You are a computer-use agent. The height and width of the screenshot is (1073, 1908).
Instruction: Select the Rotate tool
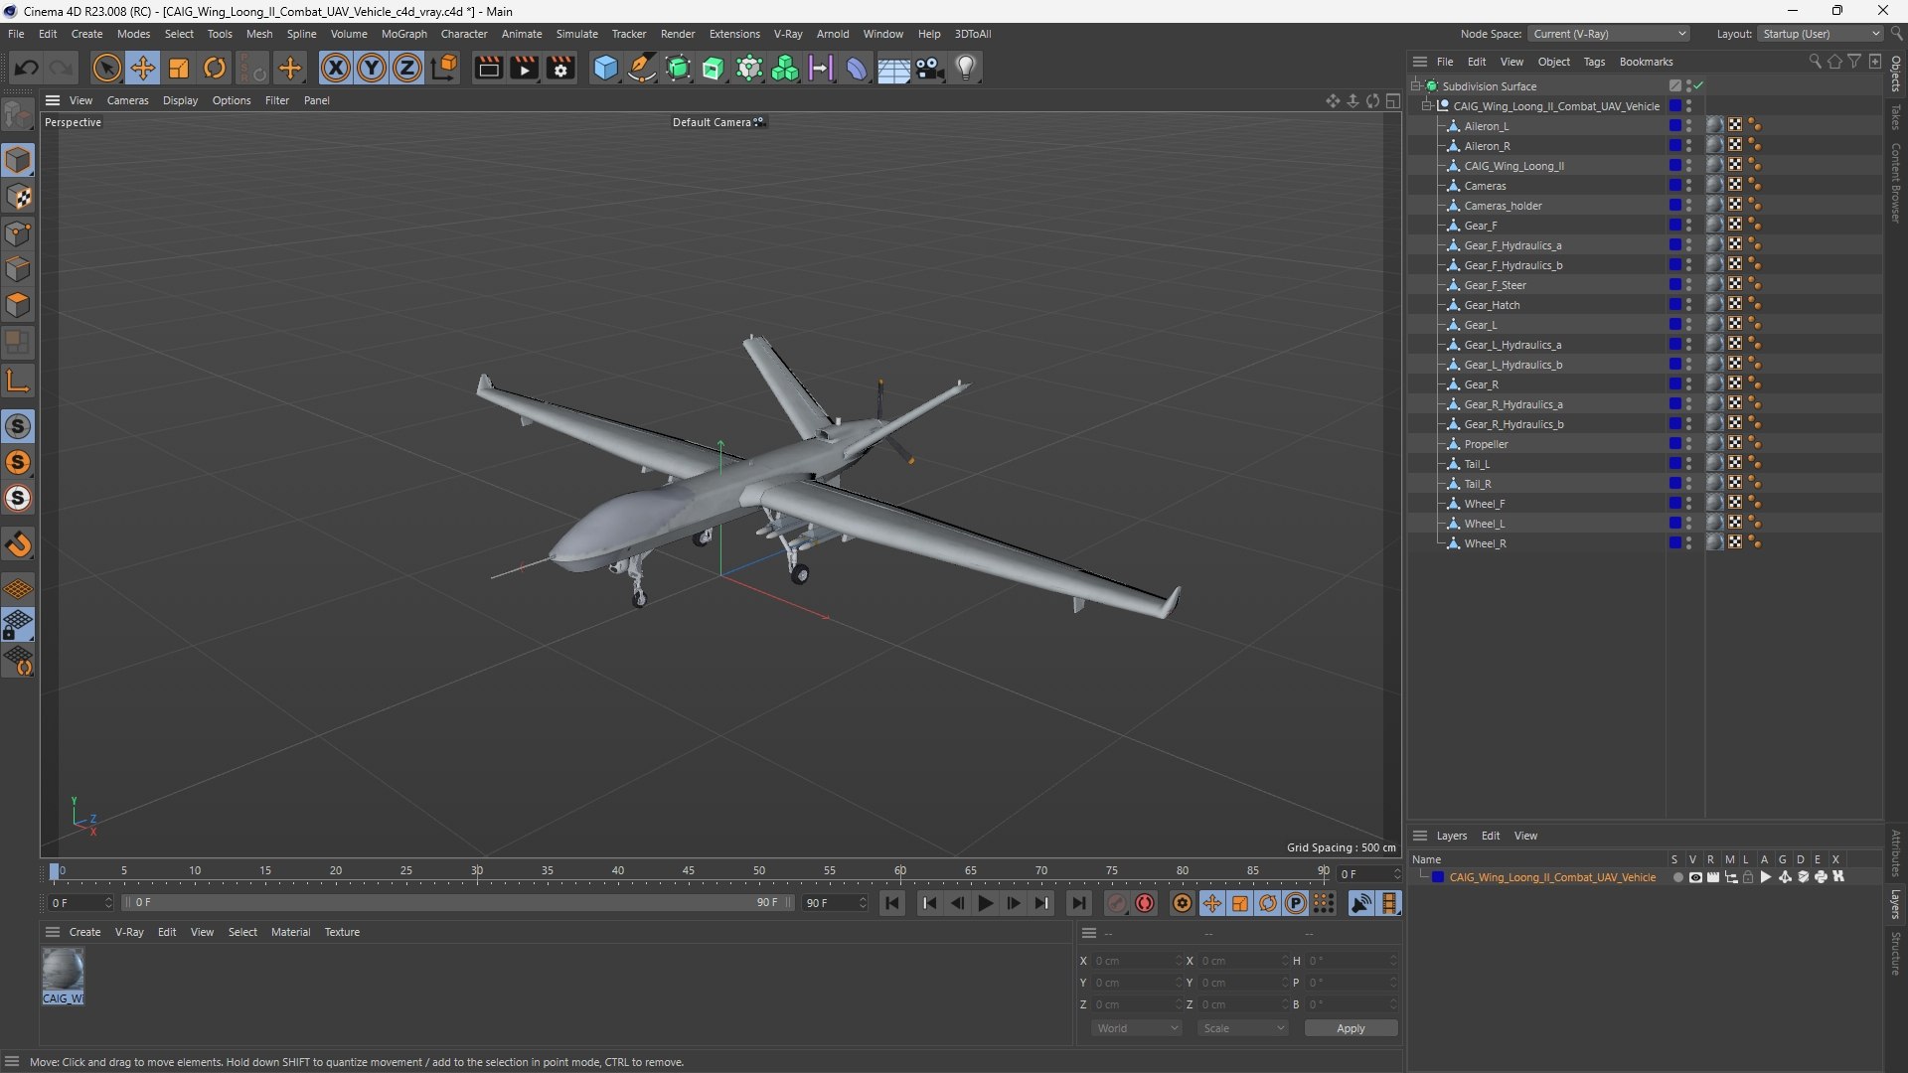click(x=215, y=68)
